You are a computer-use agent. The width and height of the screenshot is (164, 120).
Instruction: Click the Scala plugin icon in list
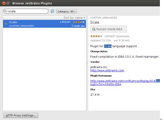[x=6, y=23]
